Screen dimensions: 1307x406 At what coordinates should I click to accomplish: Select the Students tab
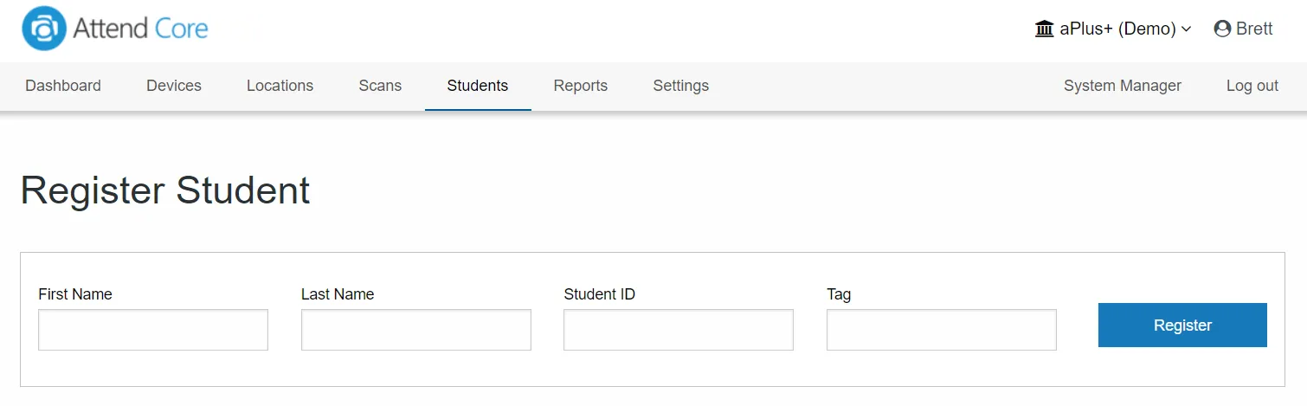[478, 86]
